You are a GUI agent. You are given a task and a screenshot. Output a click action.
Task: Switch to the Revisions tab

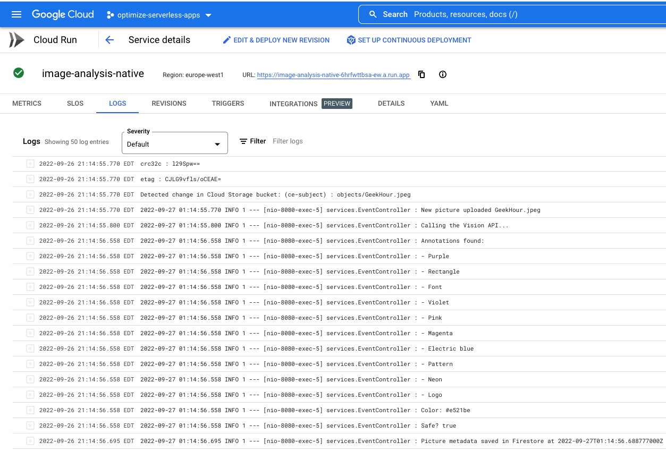[x=169, y=104]
